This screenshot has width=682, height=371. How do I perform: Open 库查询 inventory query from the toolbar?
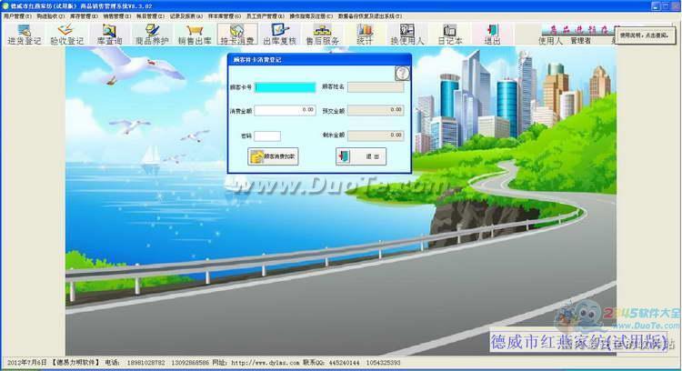109,35
